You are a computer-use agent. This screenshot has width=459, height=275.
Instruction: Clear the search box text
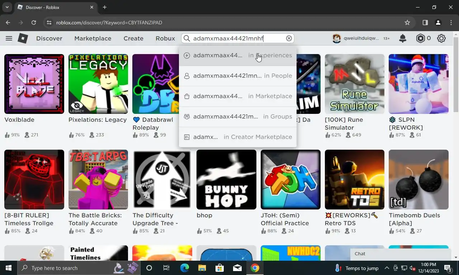[x=289, y=38]
